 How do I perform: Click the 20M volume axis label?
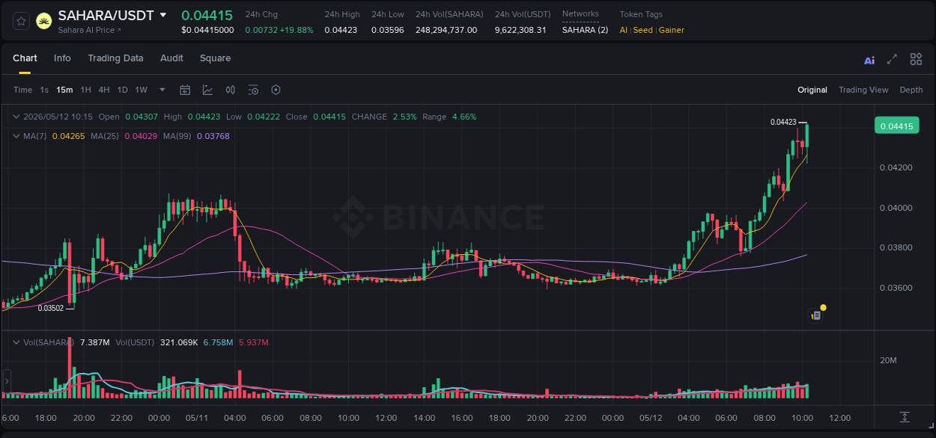(x=888, y=360)
